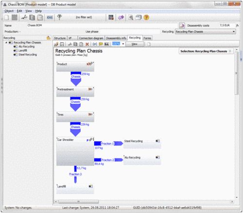Click the New document icon in main toolbar
The height and width of the screenshot is (213, 243).
(x=7, y=17)
